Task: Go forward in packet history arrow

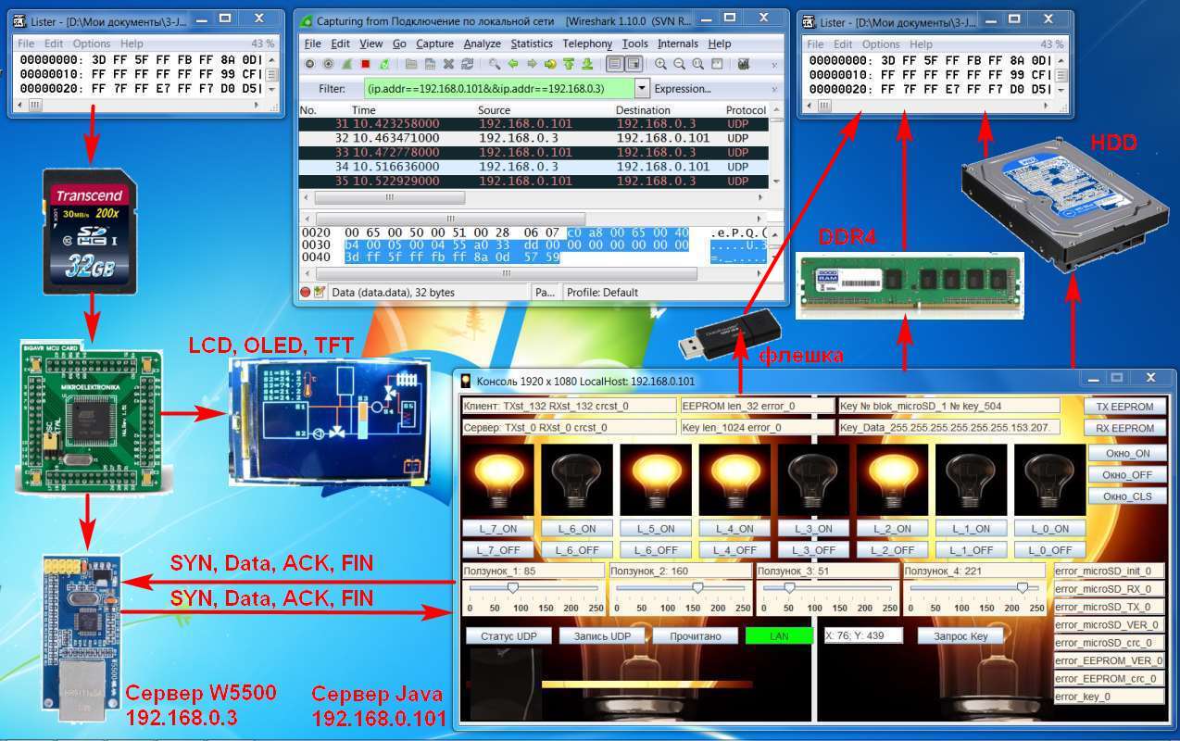Action: tap(532, 64)
